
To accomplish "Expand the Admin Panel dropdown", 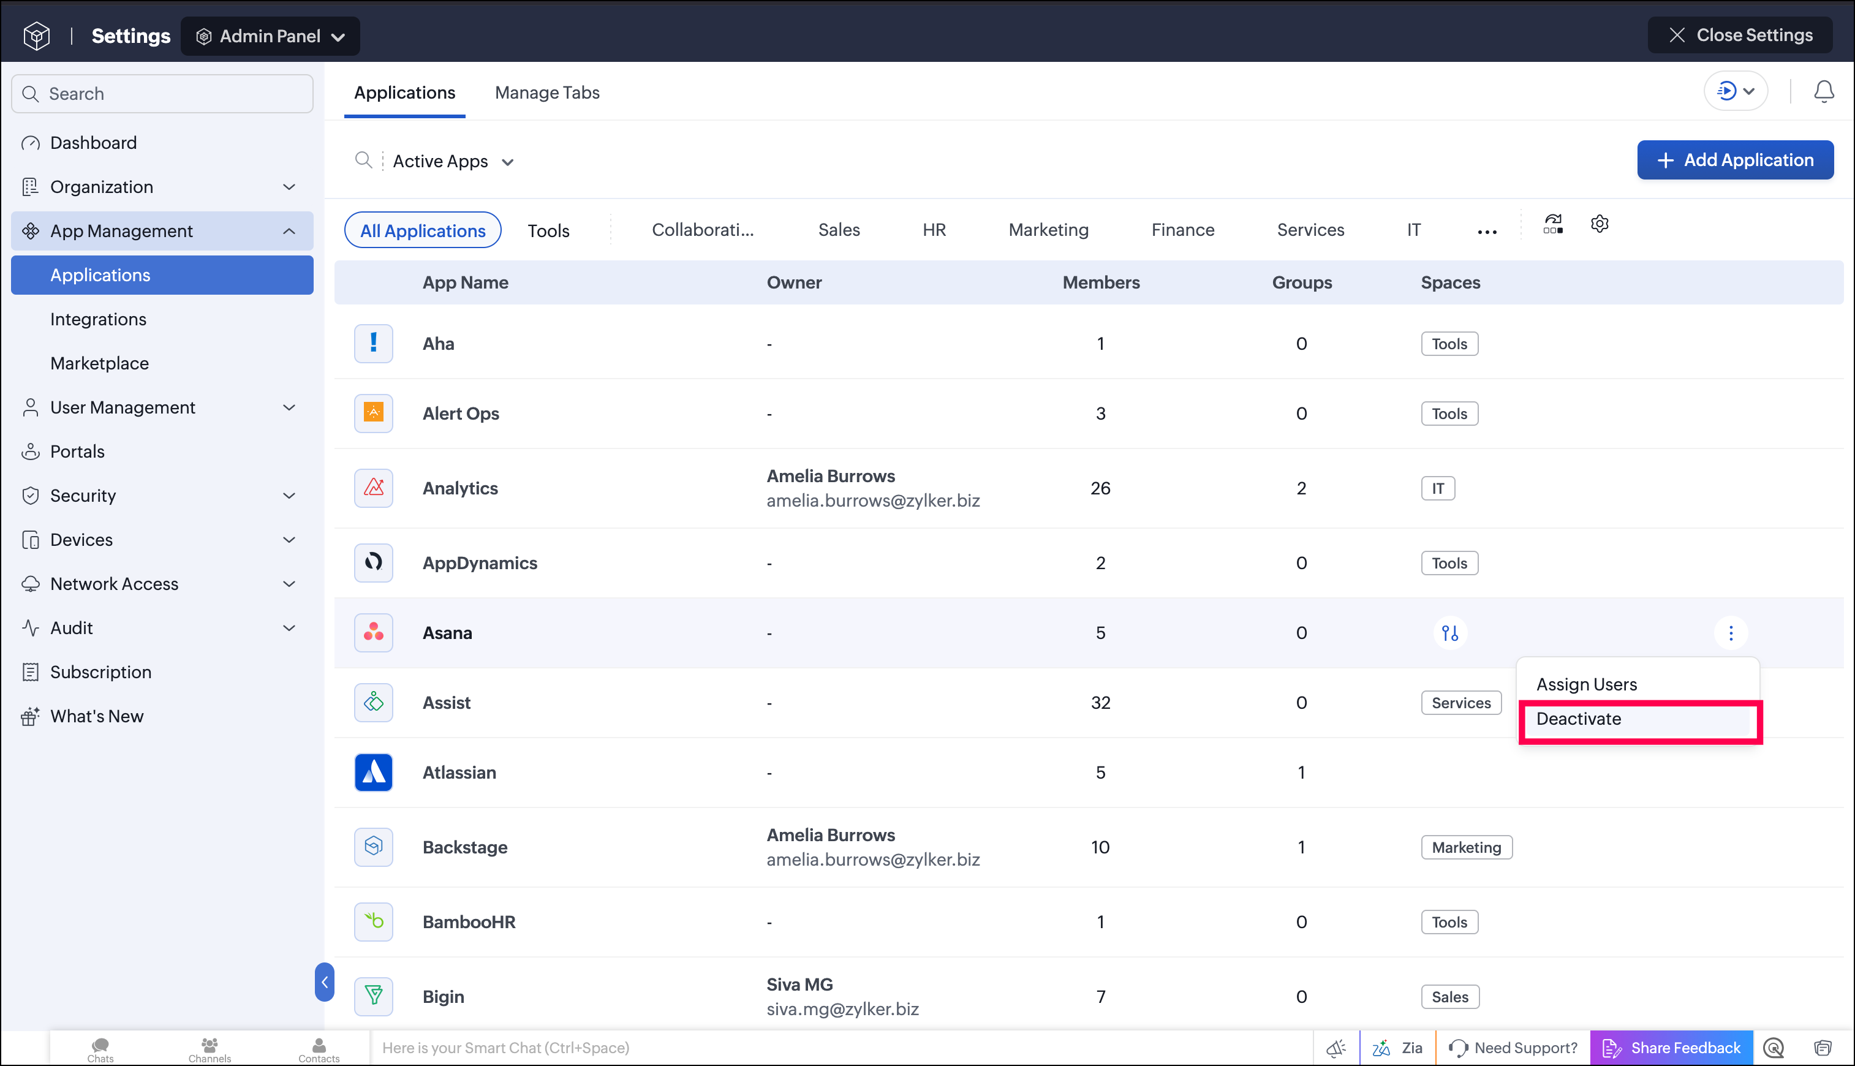I will [x=270, y=36].
